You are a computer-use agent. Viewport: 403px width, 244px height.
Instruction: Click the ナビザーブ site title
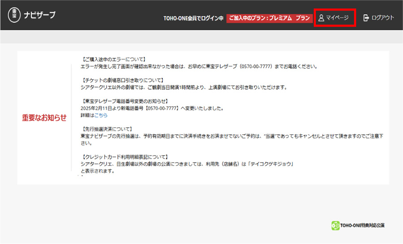(x=39, y=15)
